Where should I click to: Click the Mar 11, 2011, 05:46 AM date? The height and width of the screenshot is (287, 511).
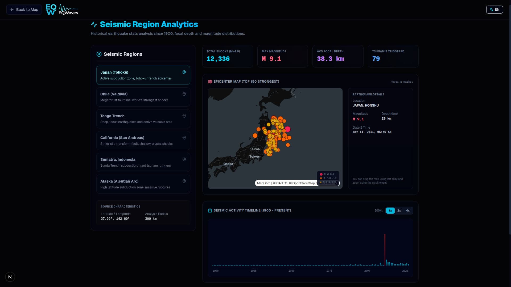(x=372, y=132)
